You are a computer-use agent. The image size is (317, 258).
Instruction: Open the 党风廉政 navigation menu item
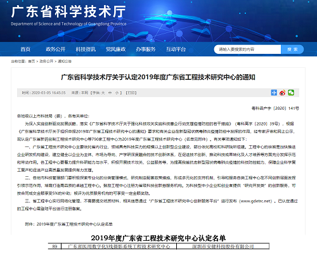tap(115, 49)
